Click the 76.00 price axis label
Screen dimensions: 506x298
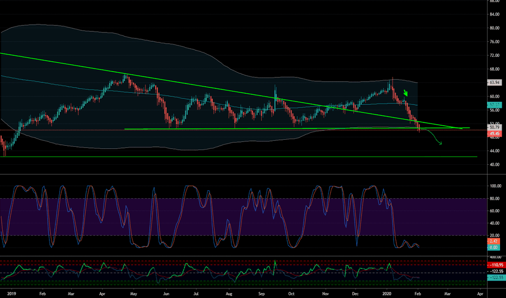[495, 42]
